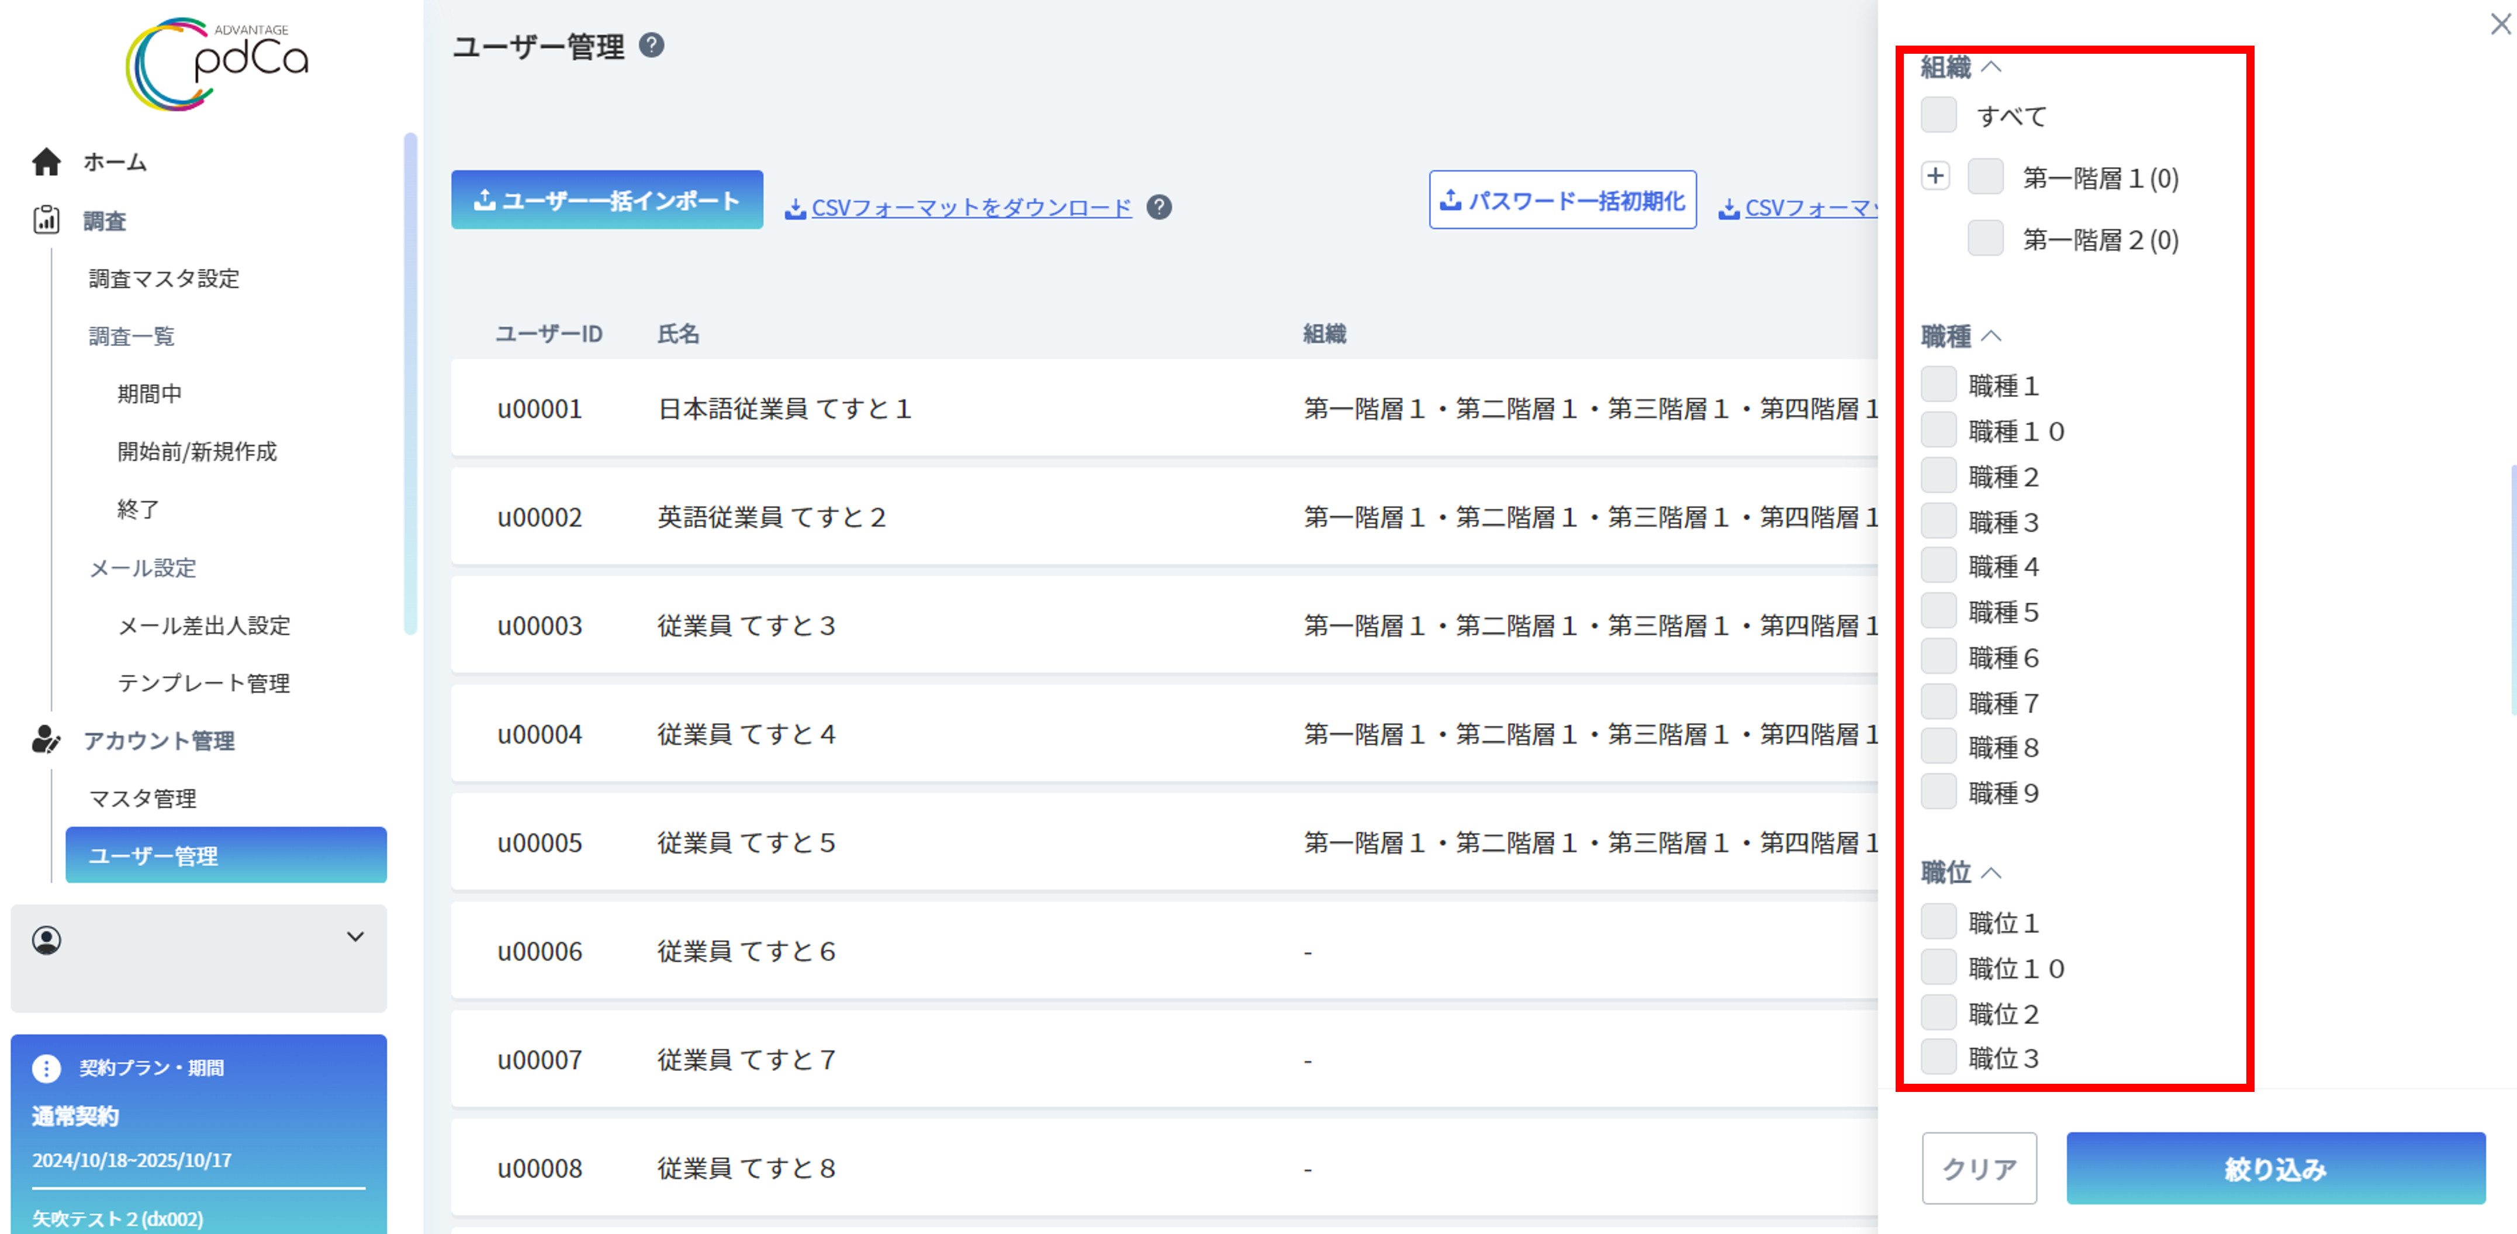Tick the 職種２ checkbox

tap(1938, 476)
